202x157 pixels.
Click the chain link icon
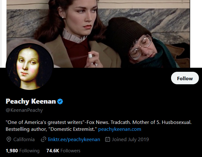click(43, 140)
